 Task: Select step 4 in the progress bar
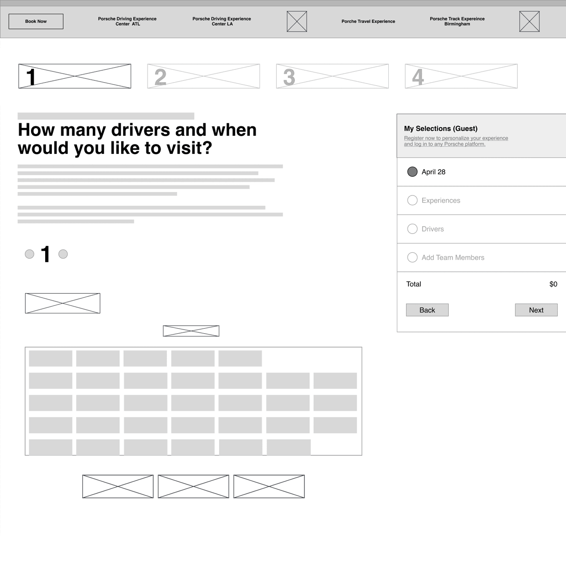pyautogui.click(x=461, y=76)
